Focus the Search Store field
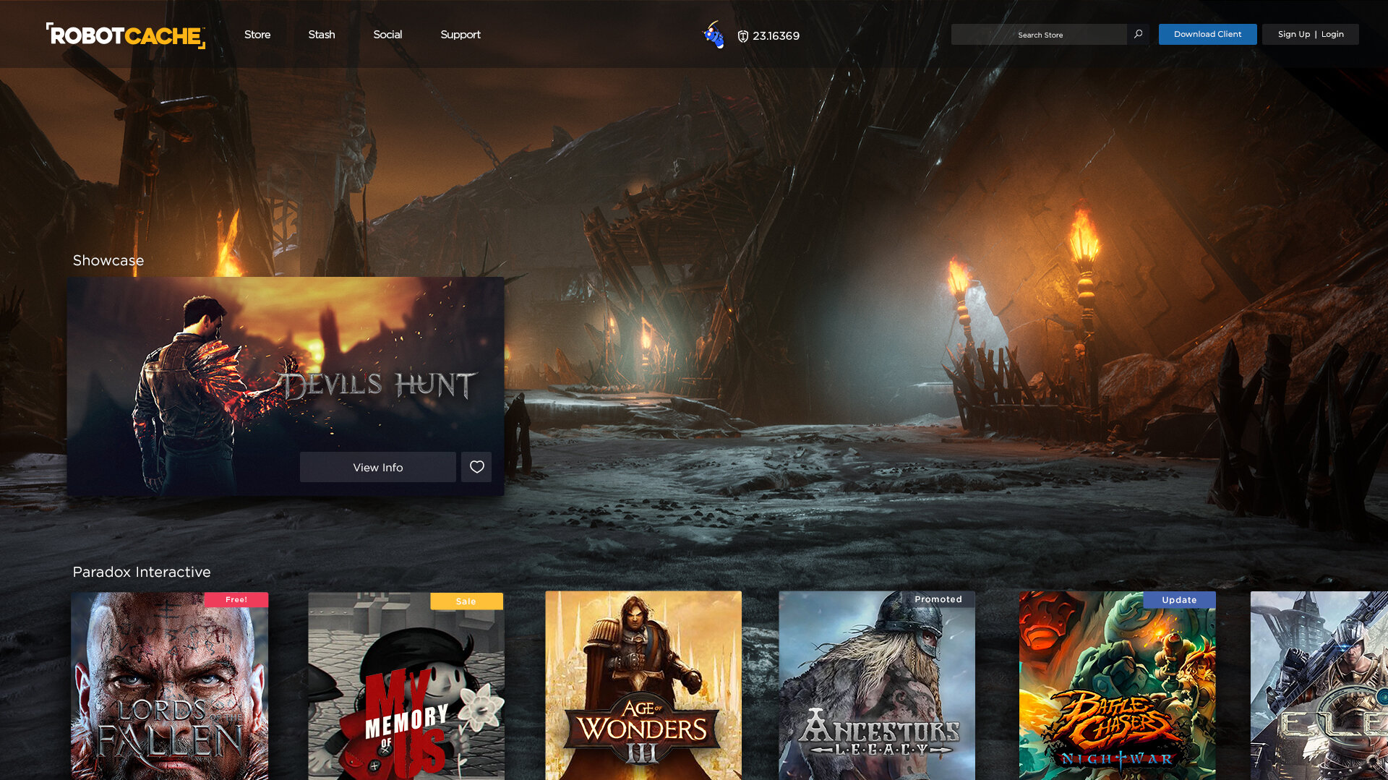 [x=1040, y=35]
